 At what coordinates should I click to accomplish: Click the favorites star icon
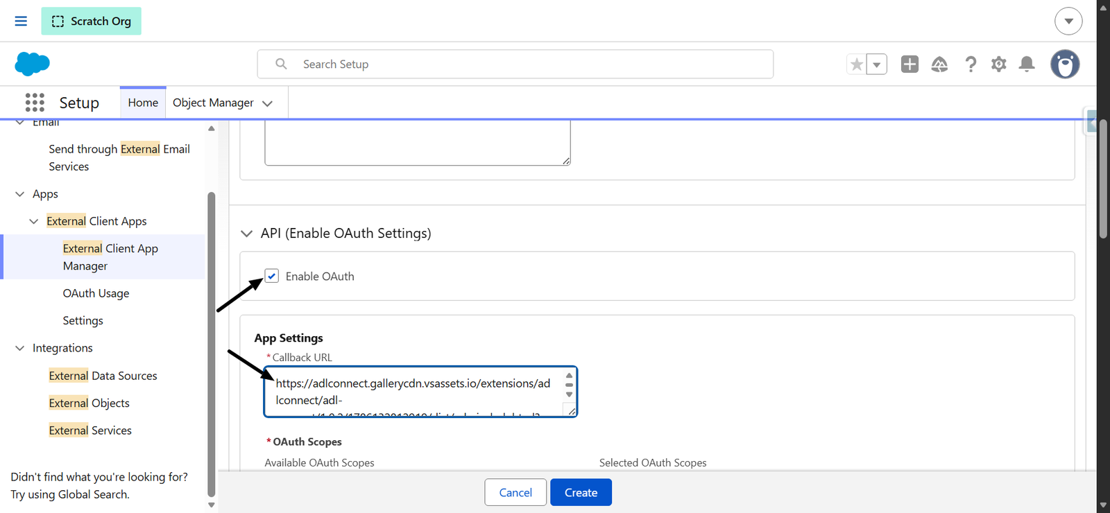pos(857,64)
